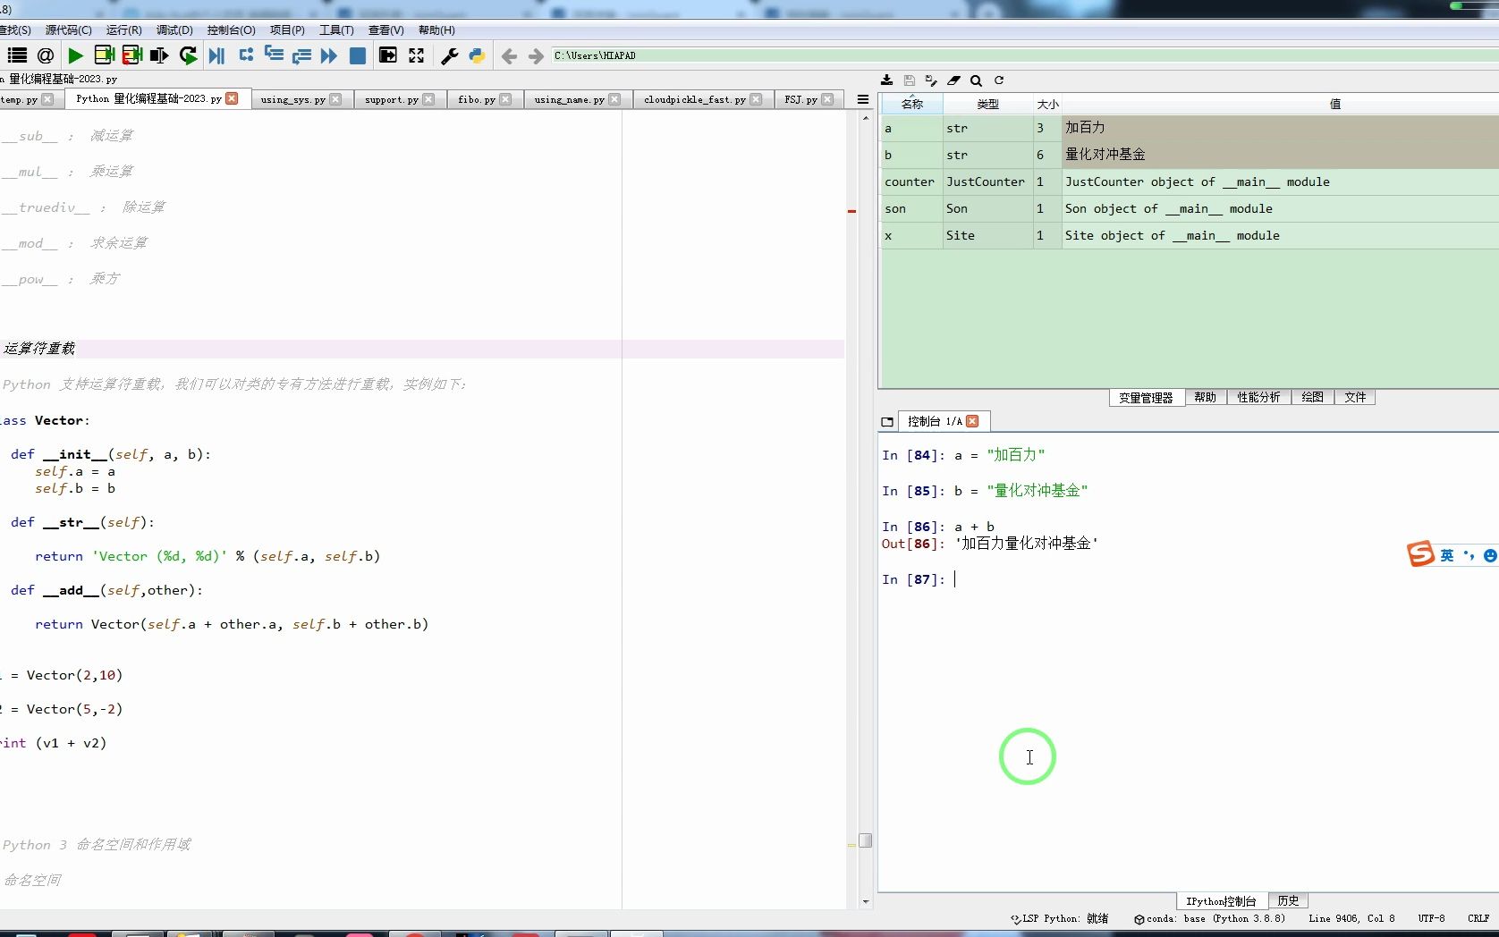Select IPython控制台 bottom tab

tap(1222, 901)
